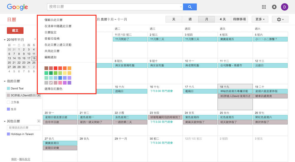Switch to the 週 view
The image size is (295, 162).
coord(190,19)
